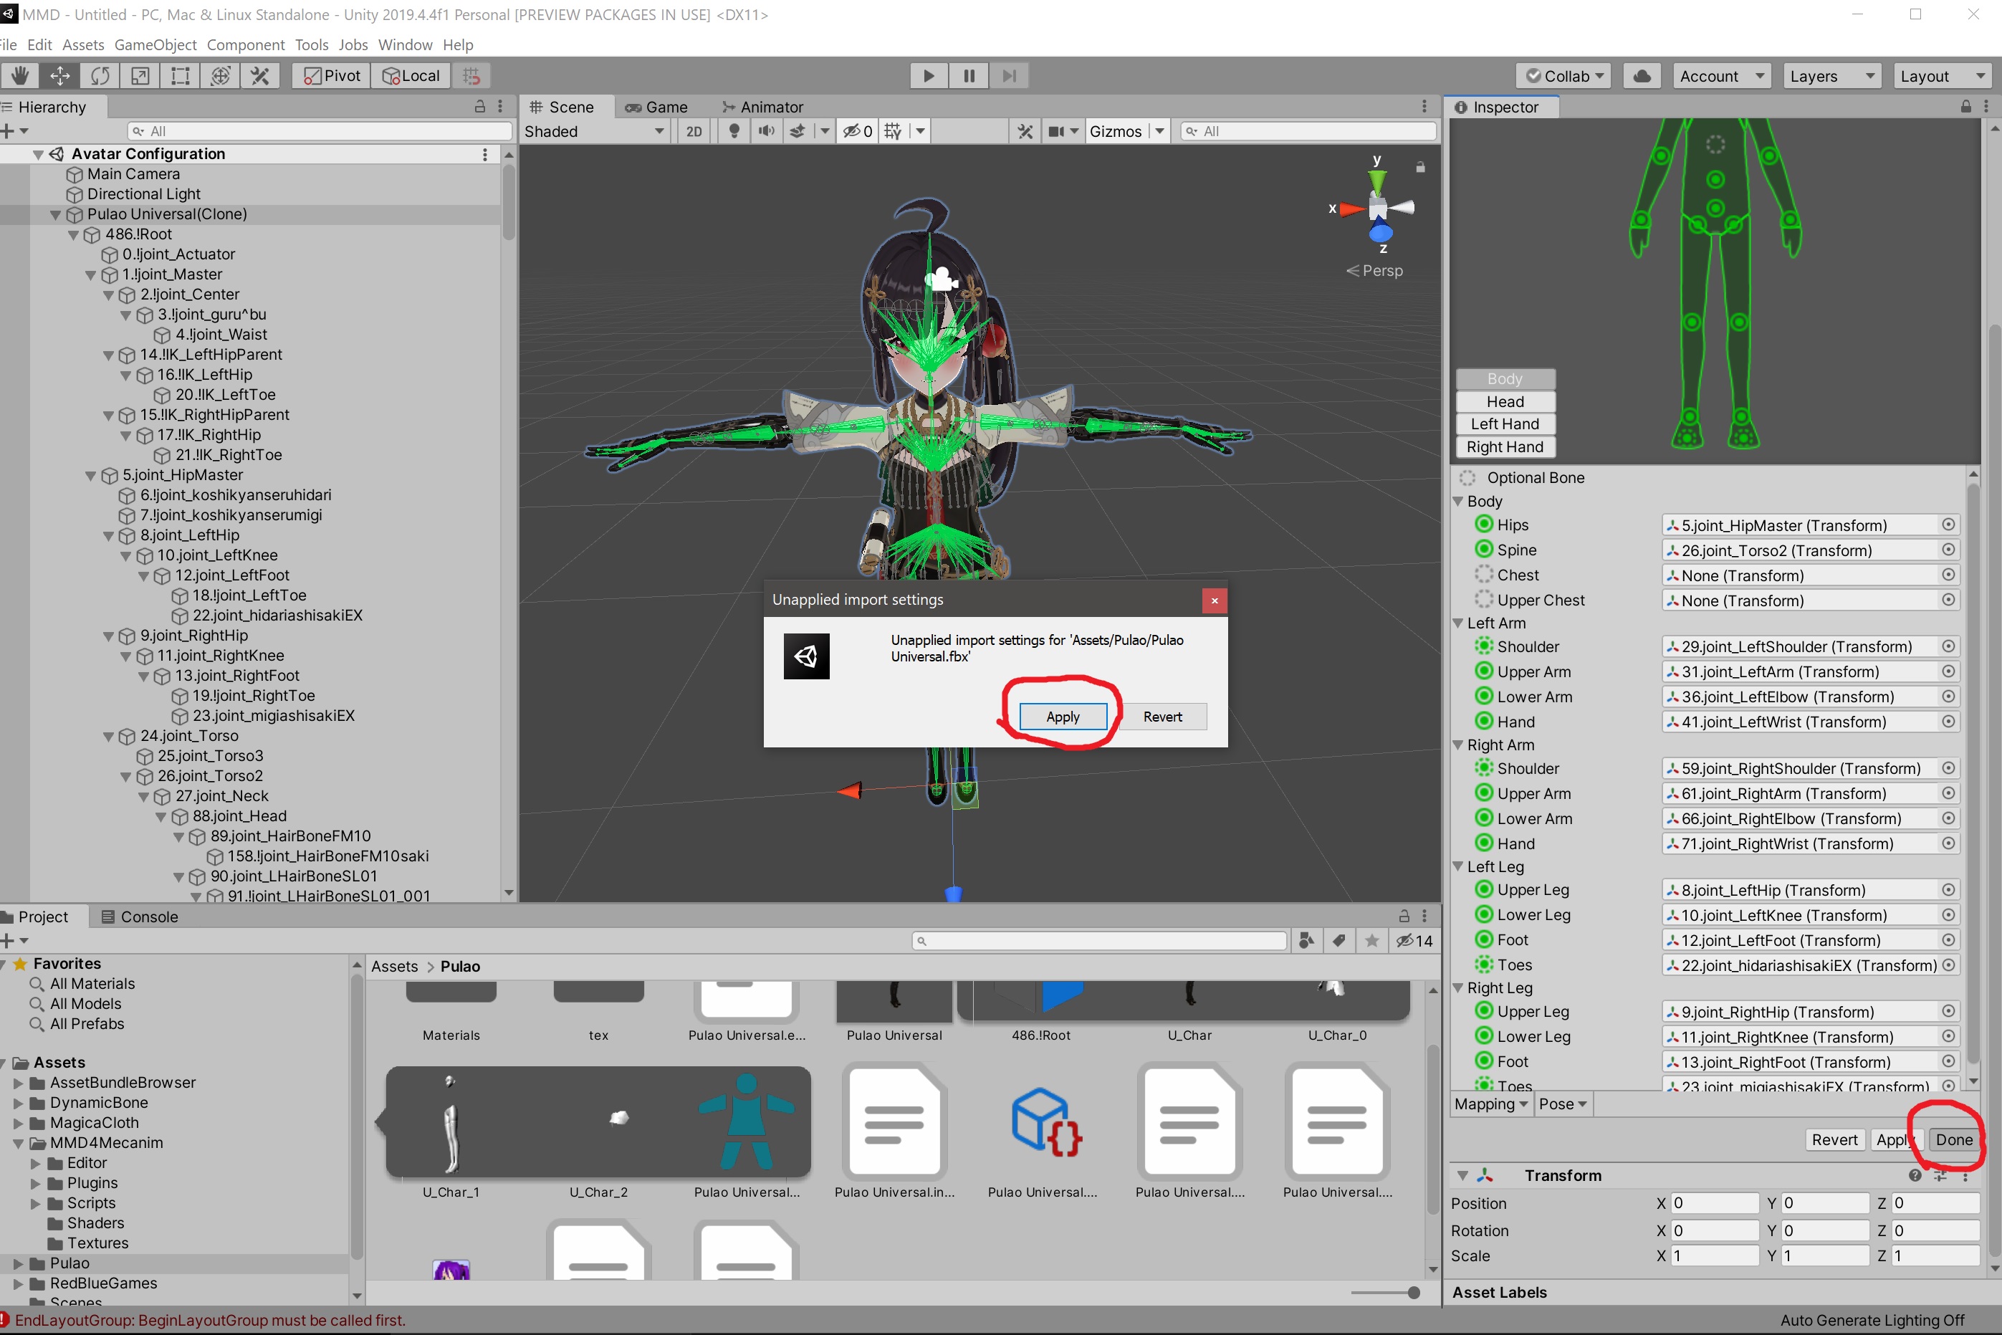Select the Scale tool icon
The height and width of the screenshot is (1335, 2002).
(140, 76)
